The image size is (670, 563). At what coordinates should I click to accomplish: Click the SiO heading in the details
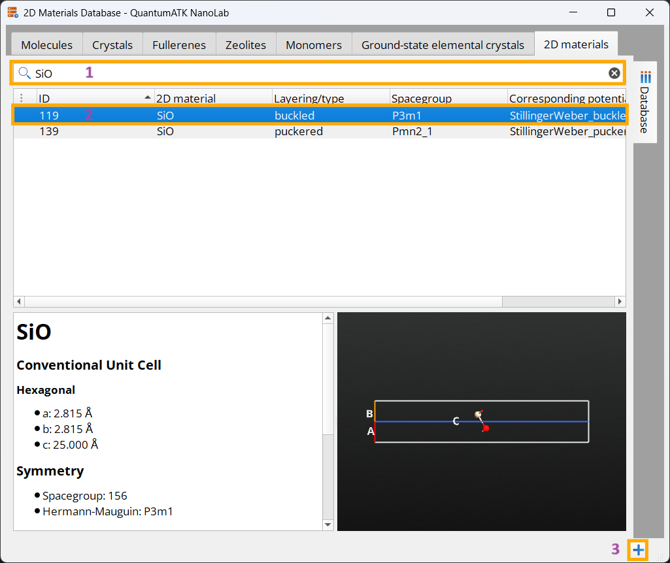[x=34, y=332]
